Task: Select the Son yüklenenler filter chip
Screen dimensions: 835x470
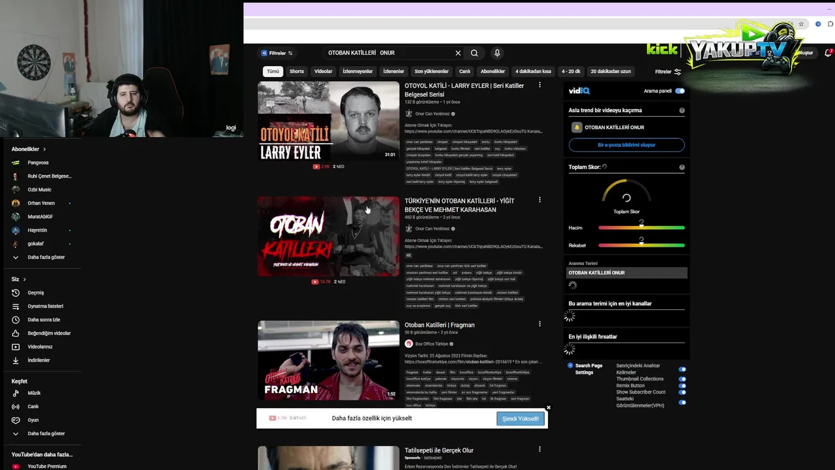Action: (x=432, y=71)
